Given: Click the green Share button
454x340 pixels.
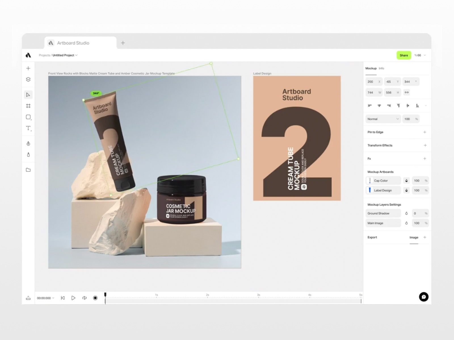Looking at the screenshot, I should coord(404,55).
